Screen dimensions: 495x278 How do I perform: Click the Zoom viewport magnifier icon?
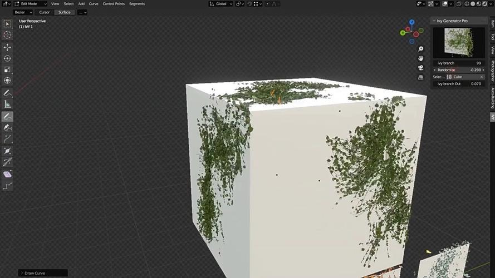pos(420,49)
